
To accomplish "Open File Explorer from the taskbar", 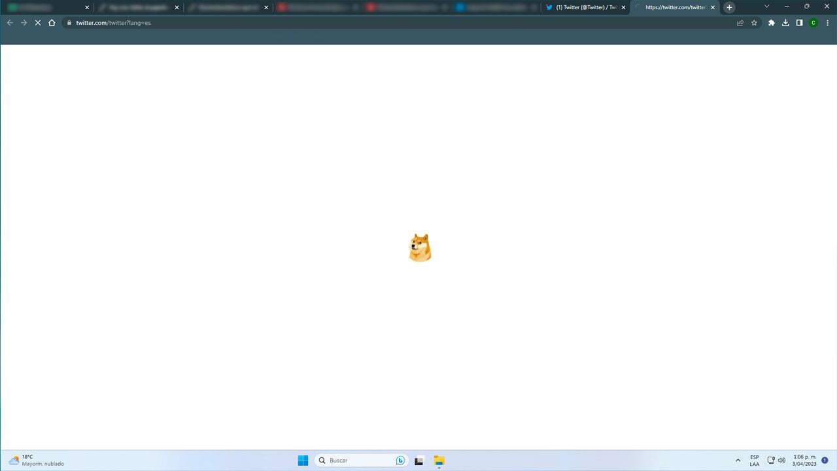I will [439, 461].
